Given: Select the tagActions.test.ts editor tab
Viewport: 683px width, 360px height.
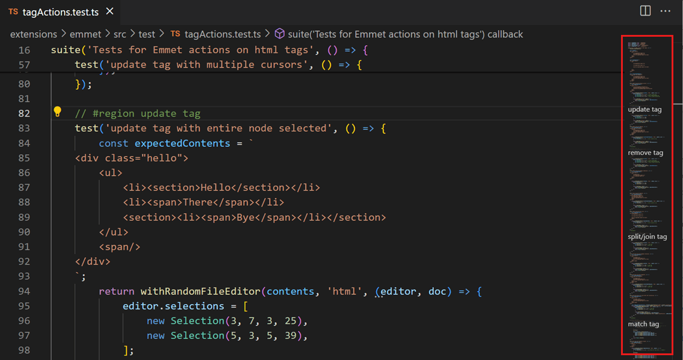Looking at the screenshot, I should click(61, 12).
